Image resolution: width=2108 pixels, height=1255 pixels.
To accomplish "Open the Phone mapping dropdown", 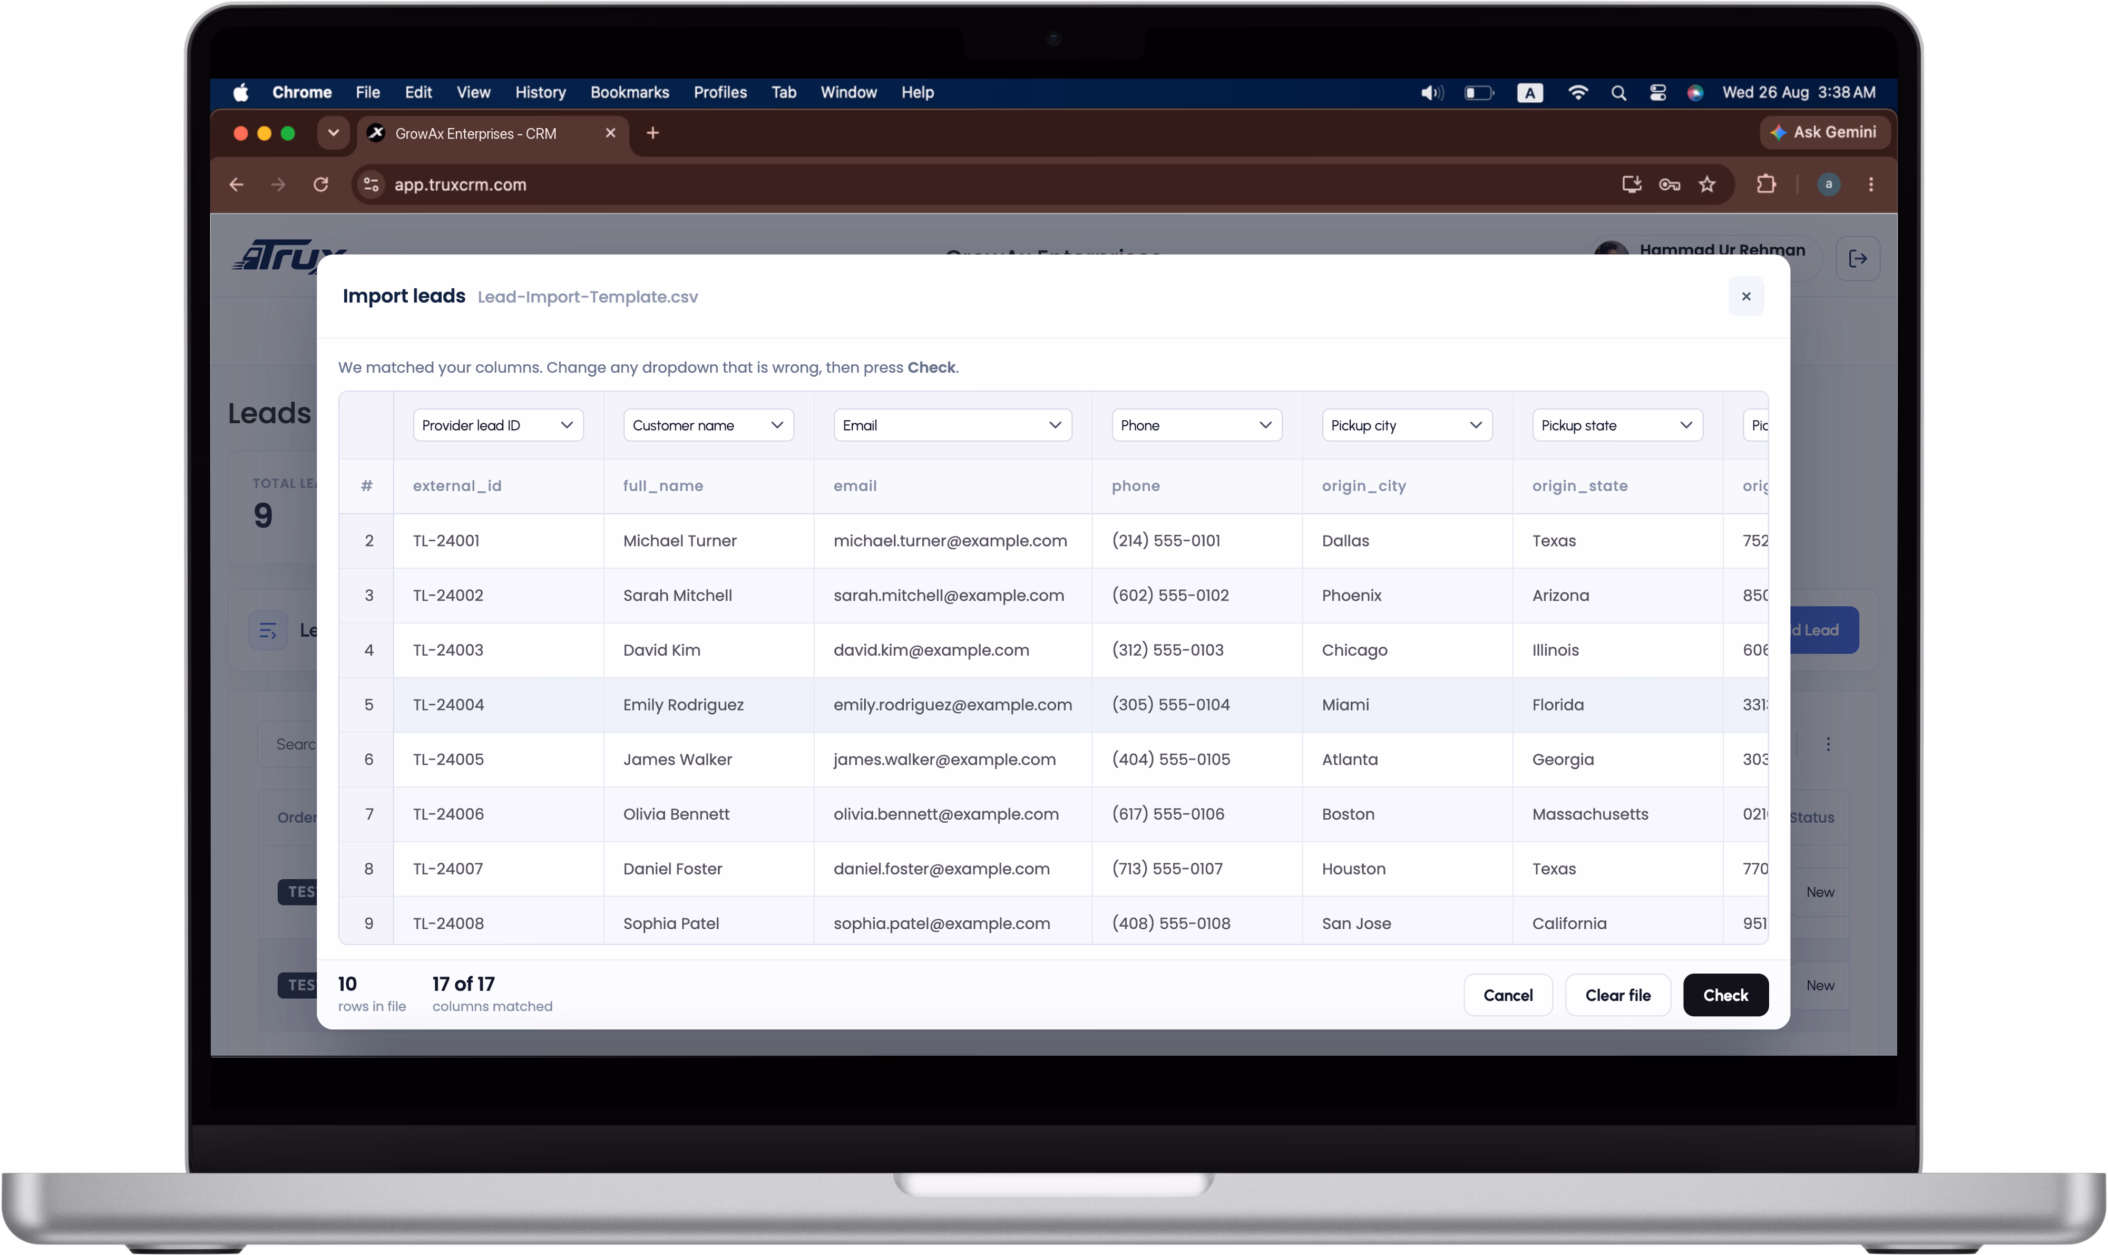I will coord(1196,424).
